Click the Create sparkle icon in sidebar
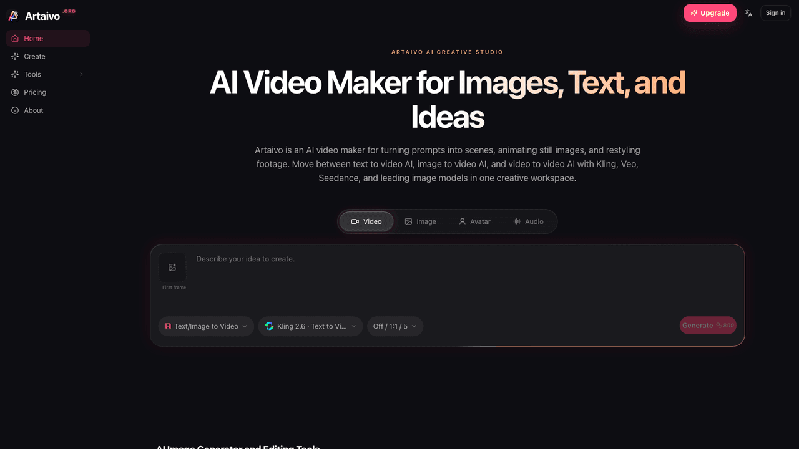 15,56
